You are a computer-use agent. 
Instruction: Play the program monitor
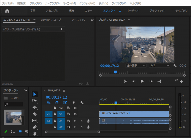(142, 81)
